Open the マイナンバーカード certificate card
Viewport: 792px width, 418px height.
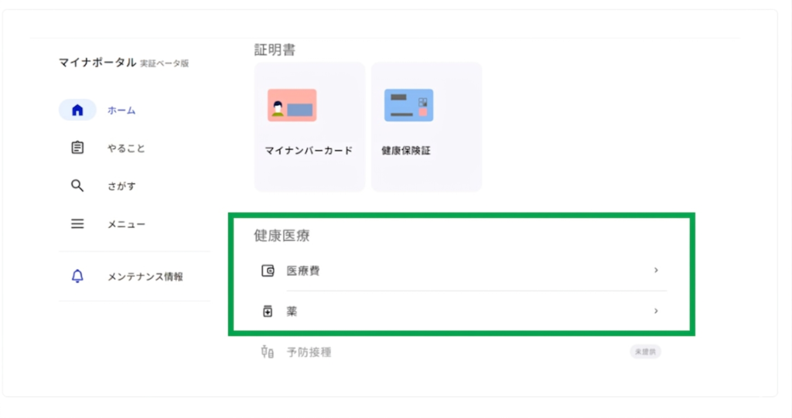pyautogui.click(x=309, y=127)
